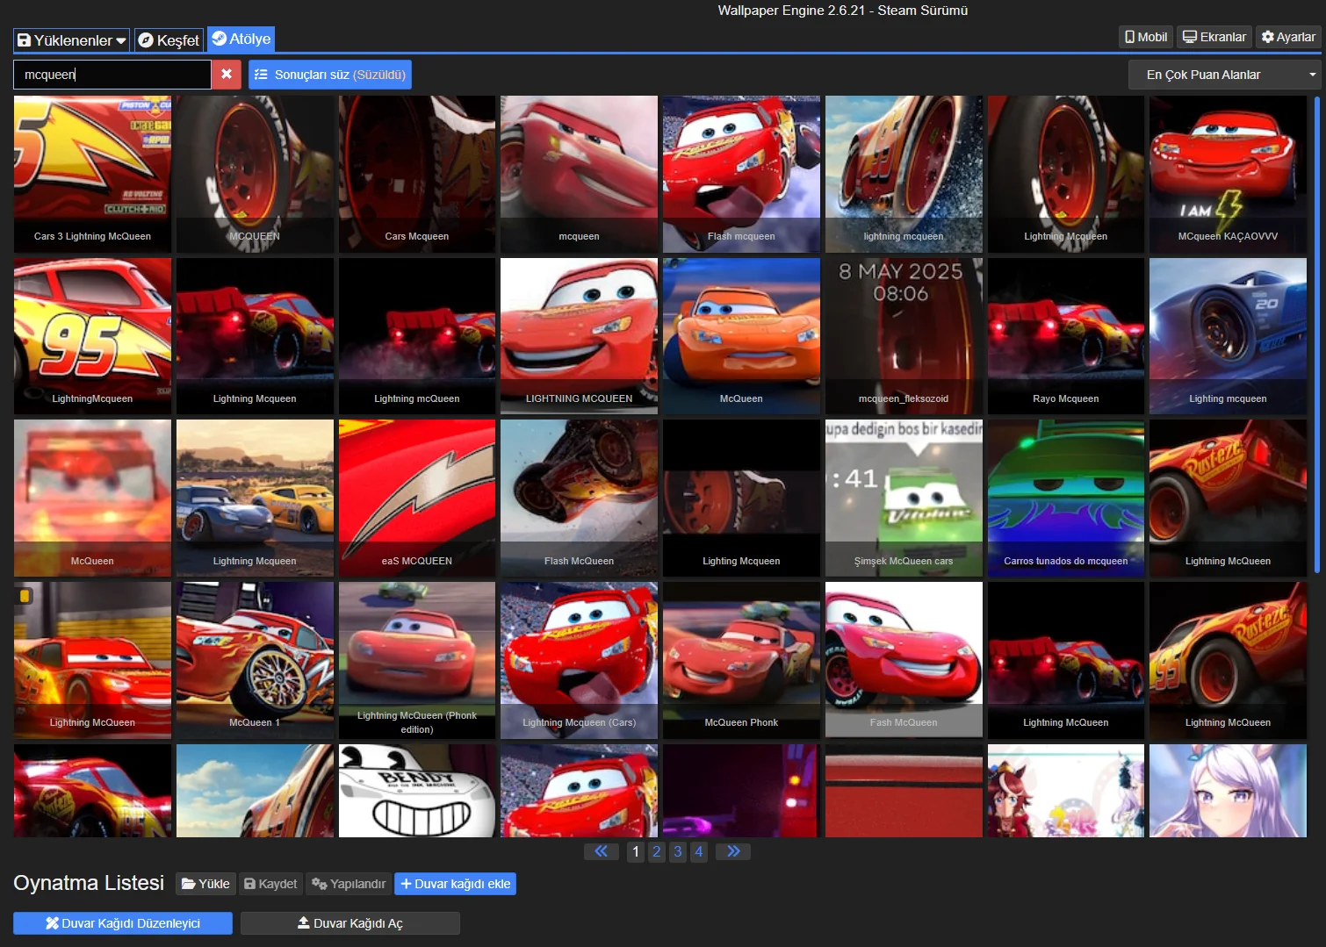The width and height of the screenshot is (1326, 947).
Task: Select eaS MCQUEEN wallpaper
Action: [x=417, y=499]
